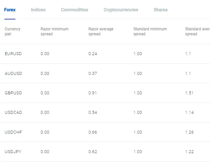Click EURUSD Razor average spread 0.24
The width and height of the screenshot is (210, 162).
click(x=93, y=54)
